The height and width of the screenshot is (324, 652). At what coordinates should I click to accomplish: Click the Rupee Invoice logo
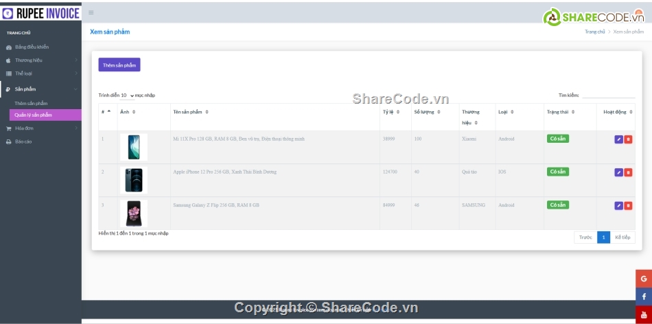tap(40, 13)
